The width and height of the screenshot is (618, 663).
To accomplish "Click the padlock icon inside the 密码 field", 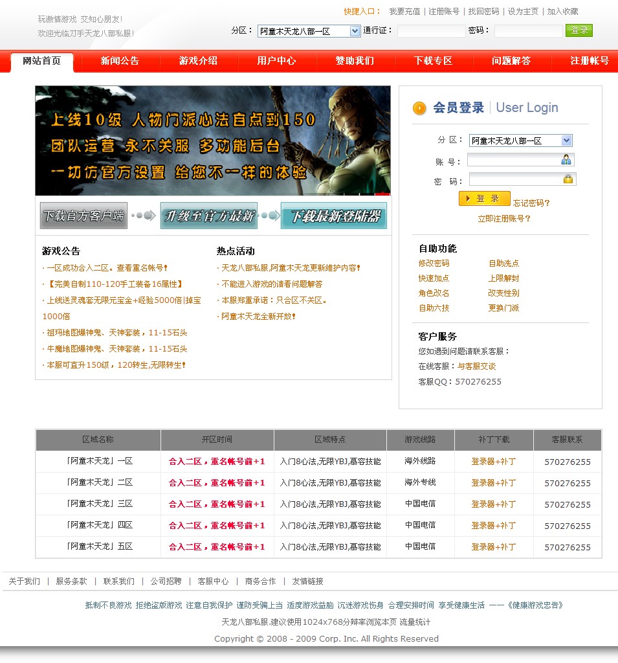I will pos(568,180).
